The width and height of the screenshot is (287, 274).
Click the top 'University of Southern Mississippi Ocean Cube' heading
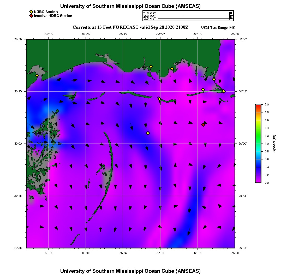[130, 6]
